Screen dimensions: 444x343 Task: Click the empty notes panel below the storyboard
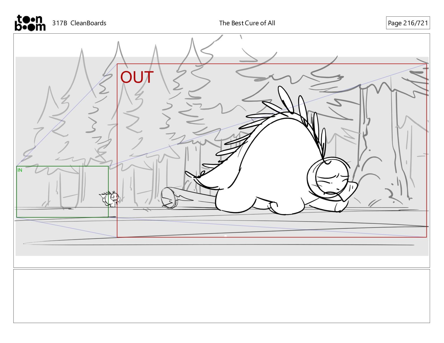point(221,296)
